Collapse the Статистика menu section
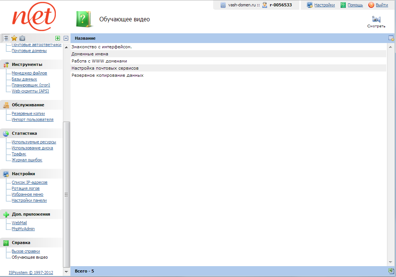The height and width of the screenshot is (277, 396). pyautogui.click(x=24, y=133)
